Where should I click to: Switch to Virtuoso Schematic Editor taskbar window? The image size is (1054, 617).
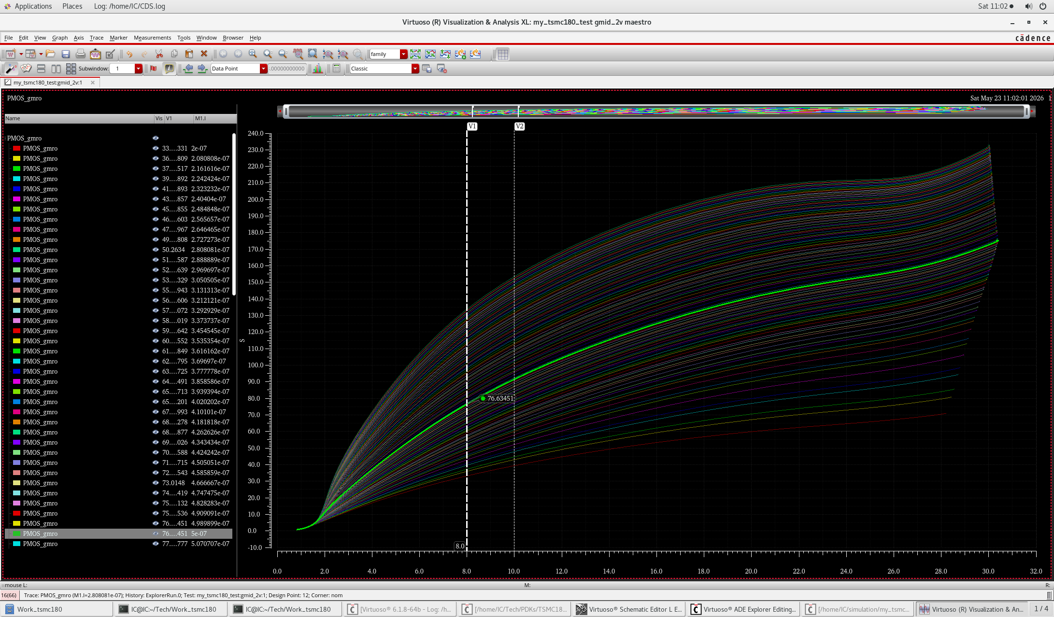tap(630, 609)
